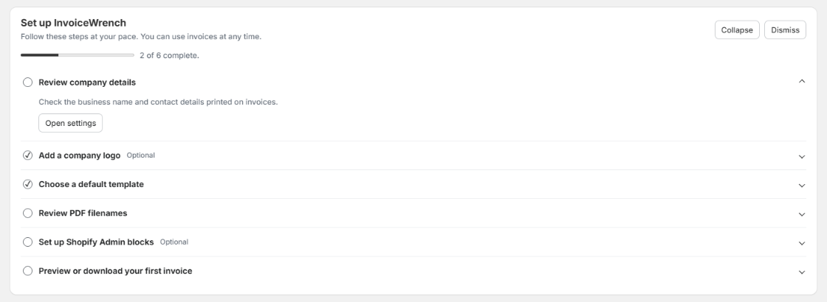Click Optional badge beside Shopify Admin blocks
Image resolution: width=827 pixels, height=302 pixels.
click(174, 242)
